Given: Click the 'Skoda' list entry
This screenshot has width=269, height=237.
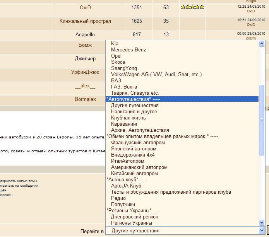Looking at the screenshot, I should tap(118, 62).
